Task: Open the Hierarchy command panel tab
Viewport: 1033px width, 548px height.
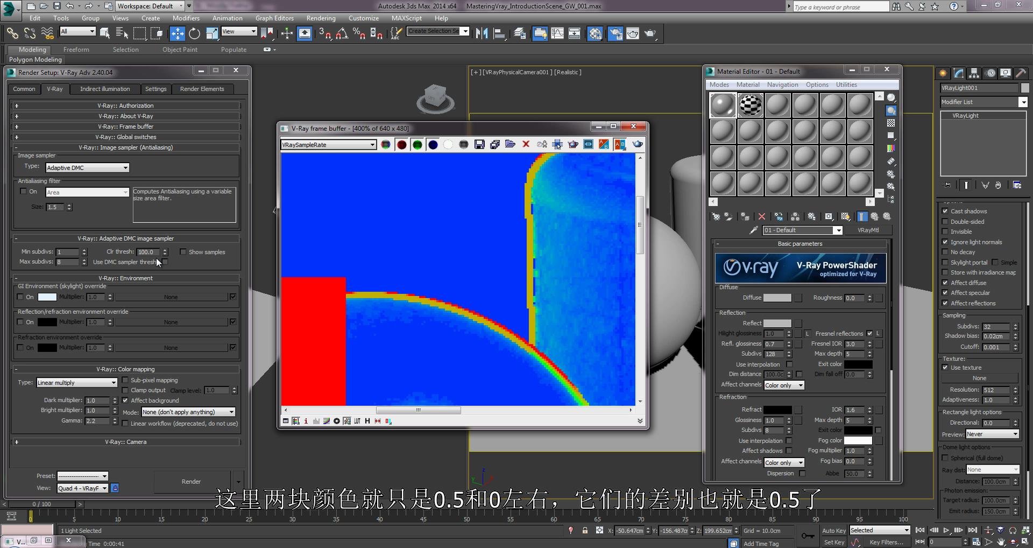Action: pos(974,73)
